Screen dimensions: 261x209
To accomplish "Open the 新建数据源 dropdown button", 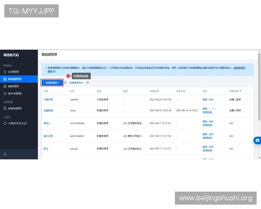I will point(52,83).
